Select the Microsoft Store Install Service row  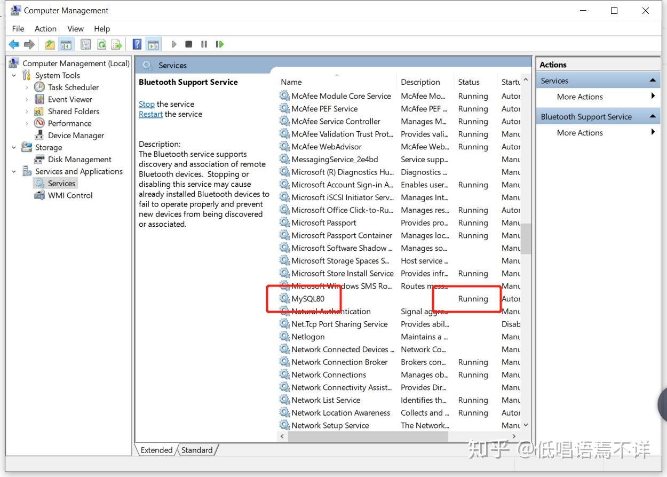[x=399, y=273]
